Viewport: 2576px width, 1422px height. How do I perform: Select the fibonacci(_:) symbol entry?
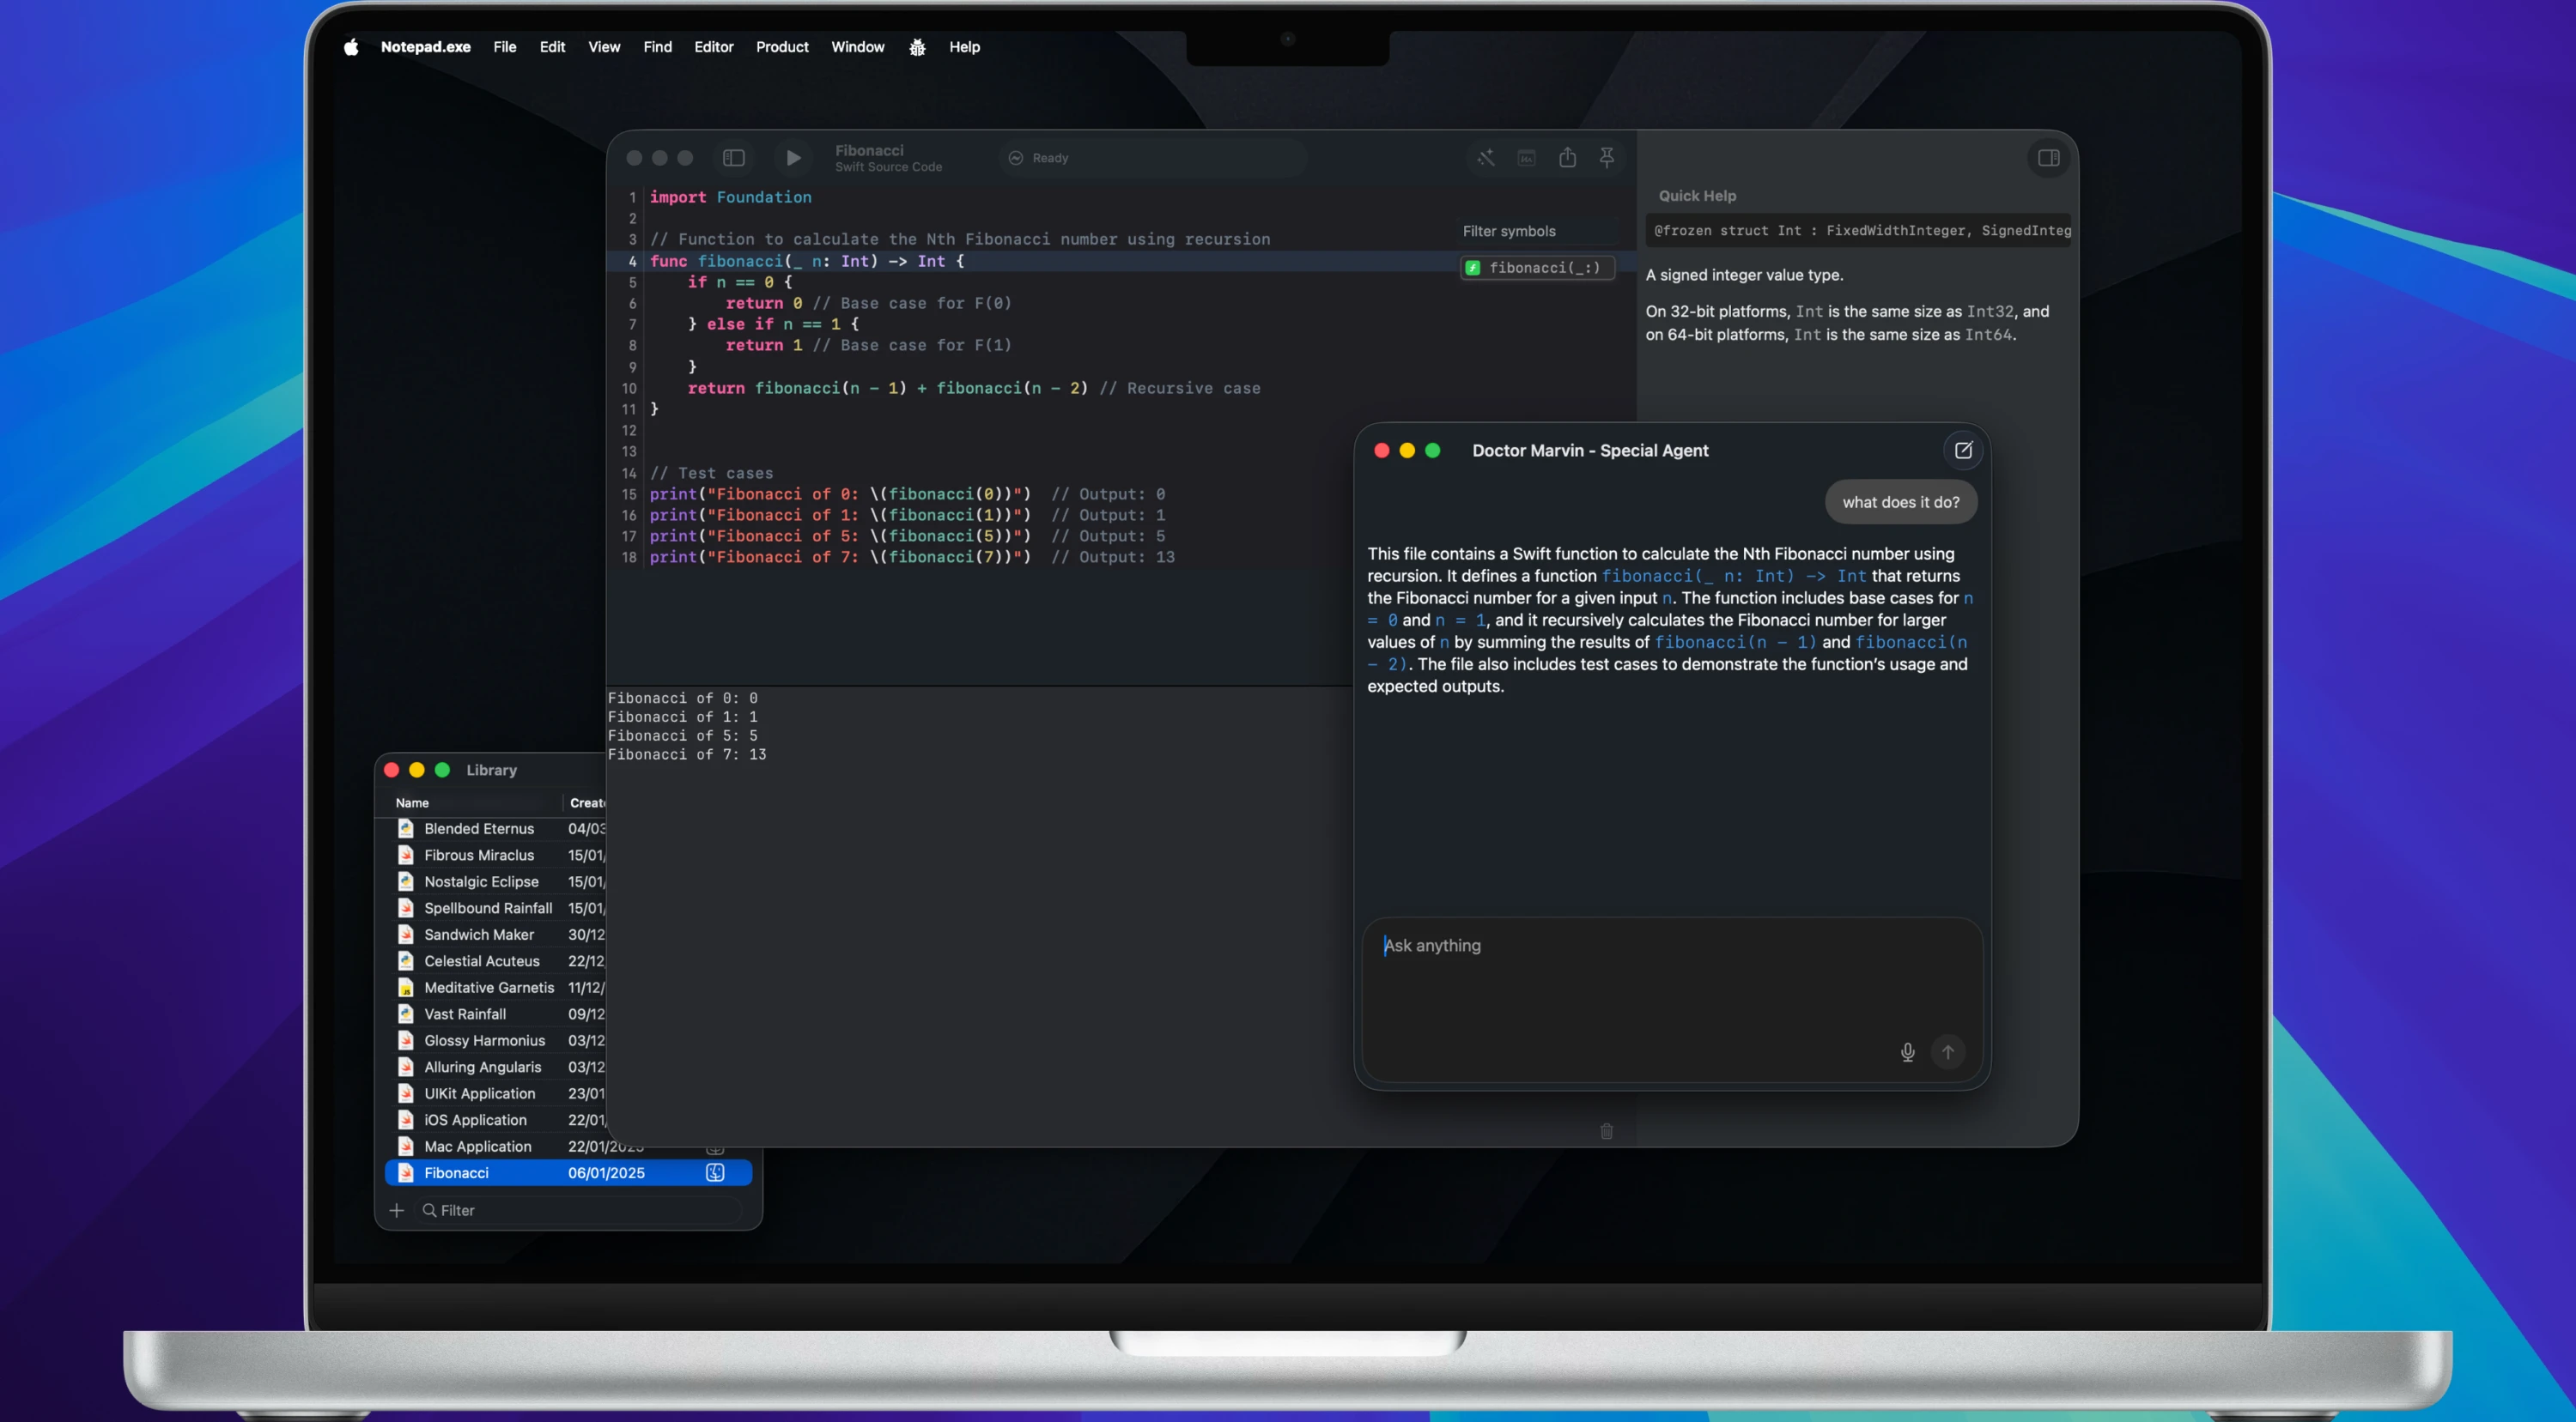(x=1537, y=268)
